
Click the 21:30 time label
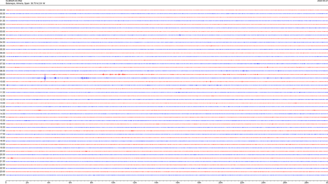2,162
